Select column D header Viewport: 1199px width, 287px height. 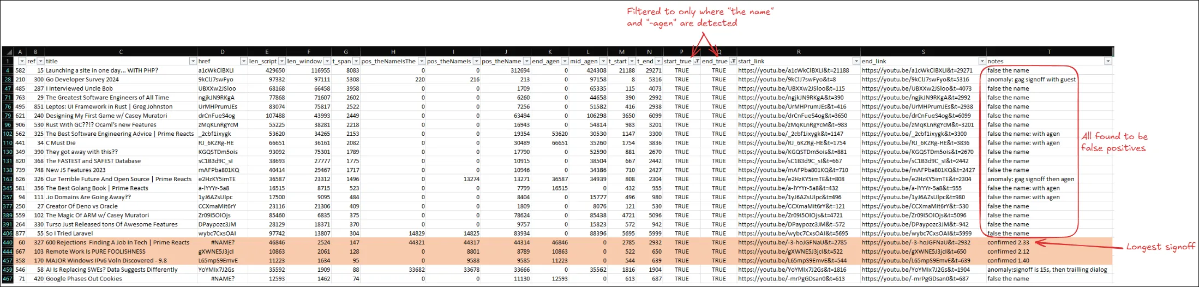coord(223,52)
